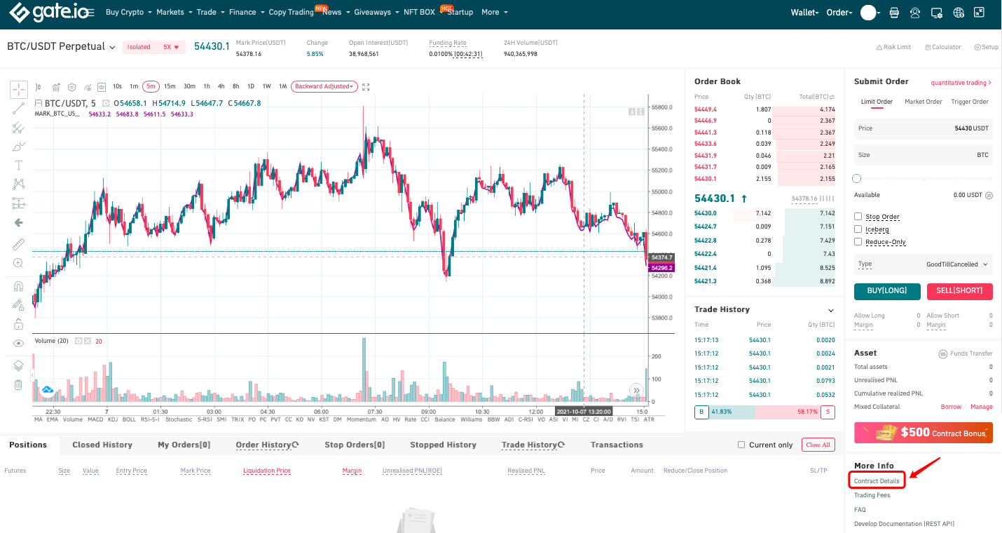Open customer support headset icon

915,13
